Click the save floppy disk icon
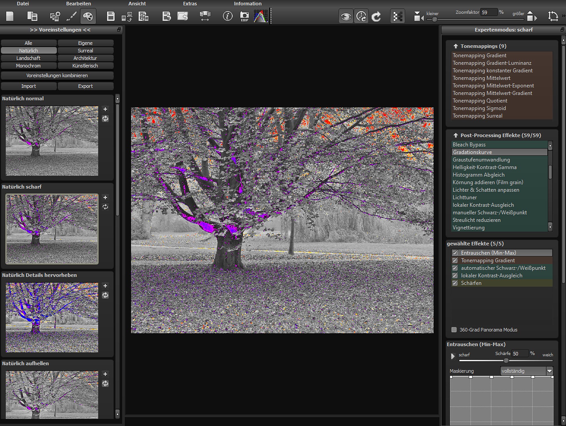This screenshot has width=566, height=426. coord(111,16)
